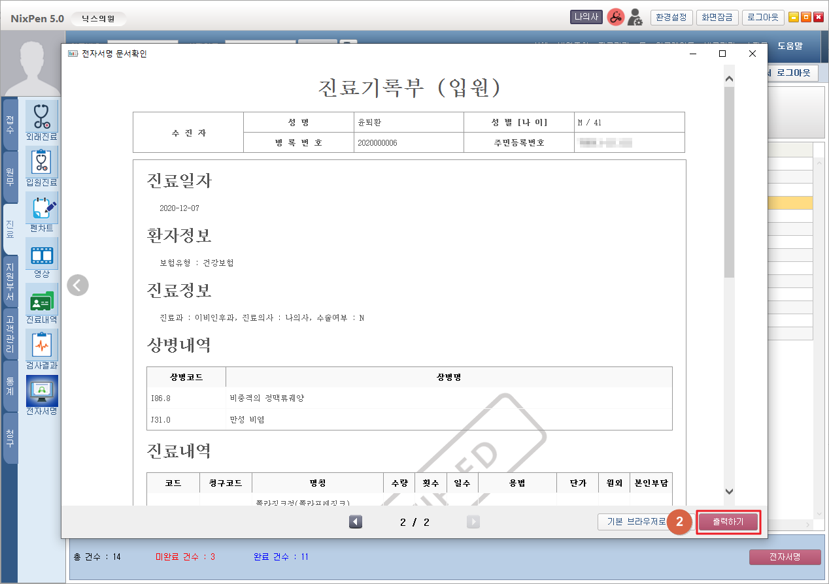
Task: Switch to the 접수 side tab
Action: click(10, 125)
